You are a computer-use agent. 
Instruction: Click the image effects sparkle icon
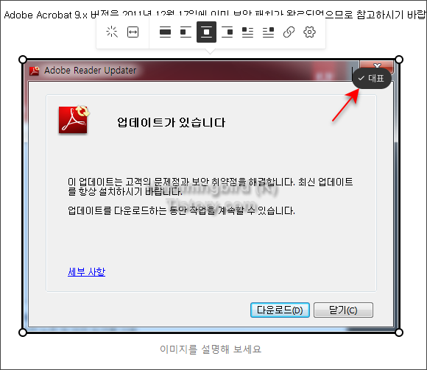pos(112,32)
